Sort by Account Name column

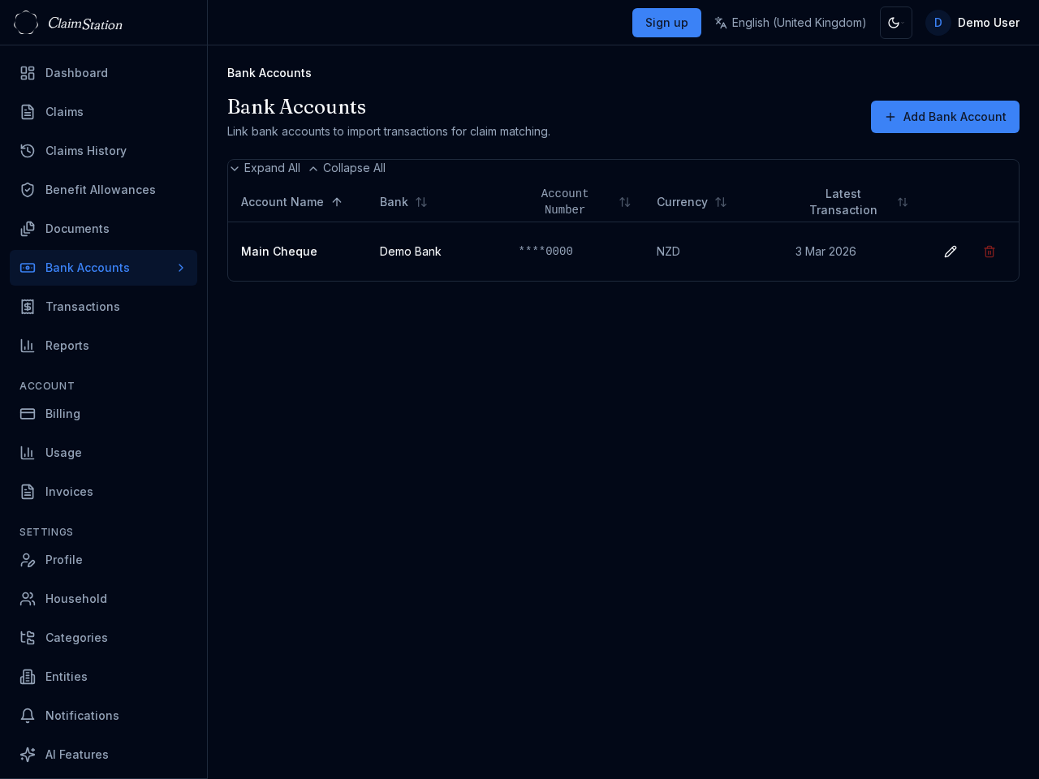click(x=291, y=202)
